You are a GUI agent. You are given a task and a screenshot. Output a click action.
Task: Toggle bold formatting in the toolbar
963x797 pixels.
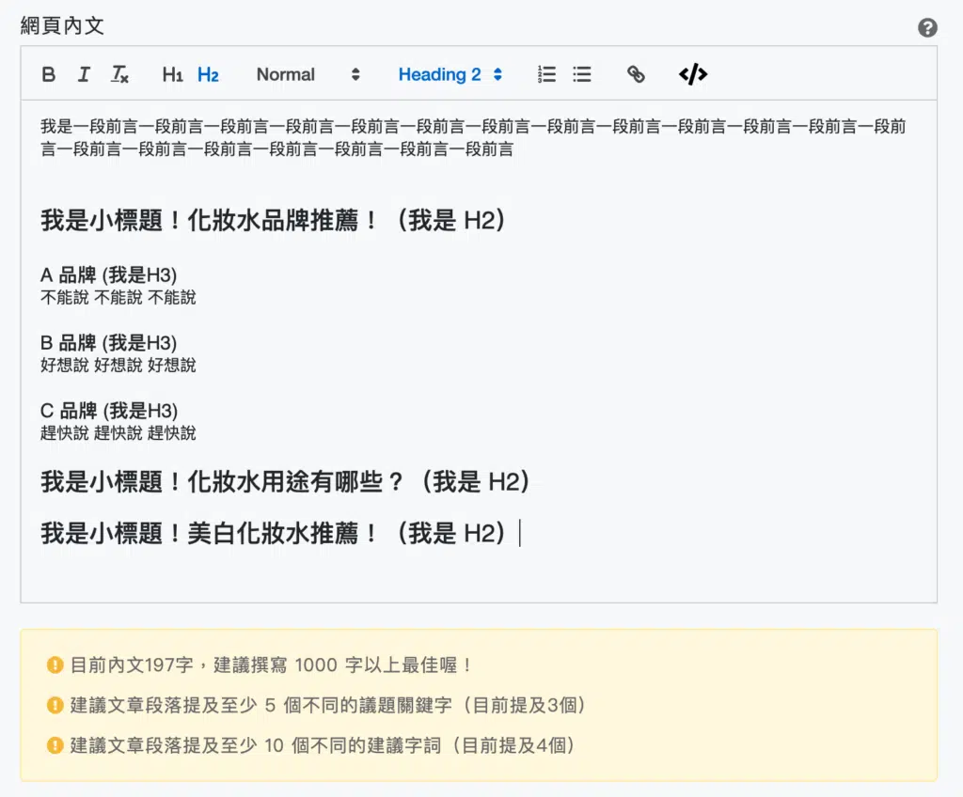click(49, 75)
